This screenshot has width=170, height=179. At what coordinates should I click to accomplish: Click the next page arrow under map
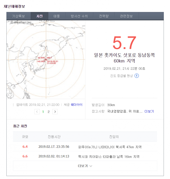point(55,112)
